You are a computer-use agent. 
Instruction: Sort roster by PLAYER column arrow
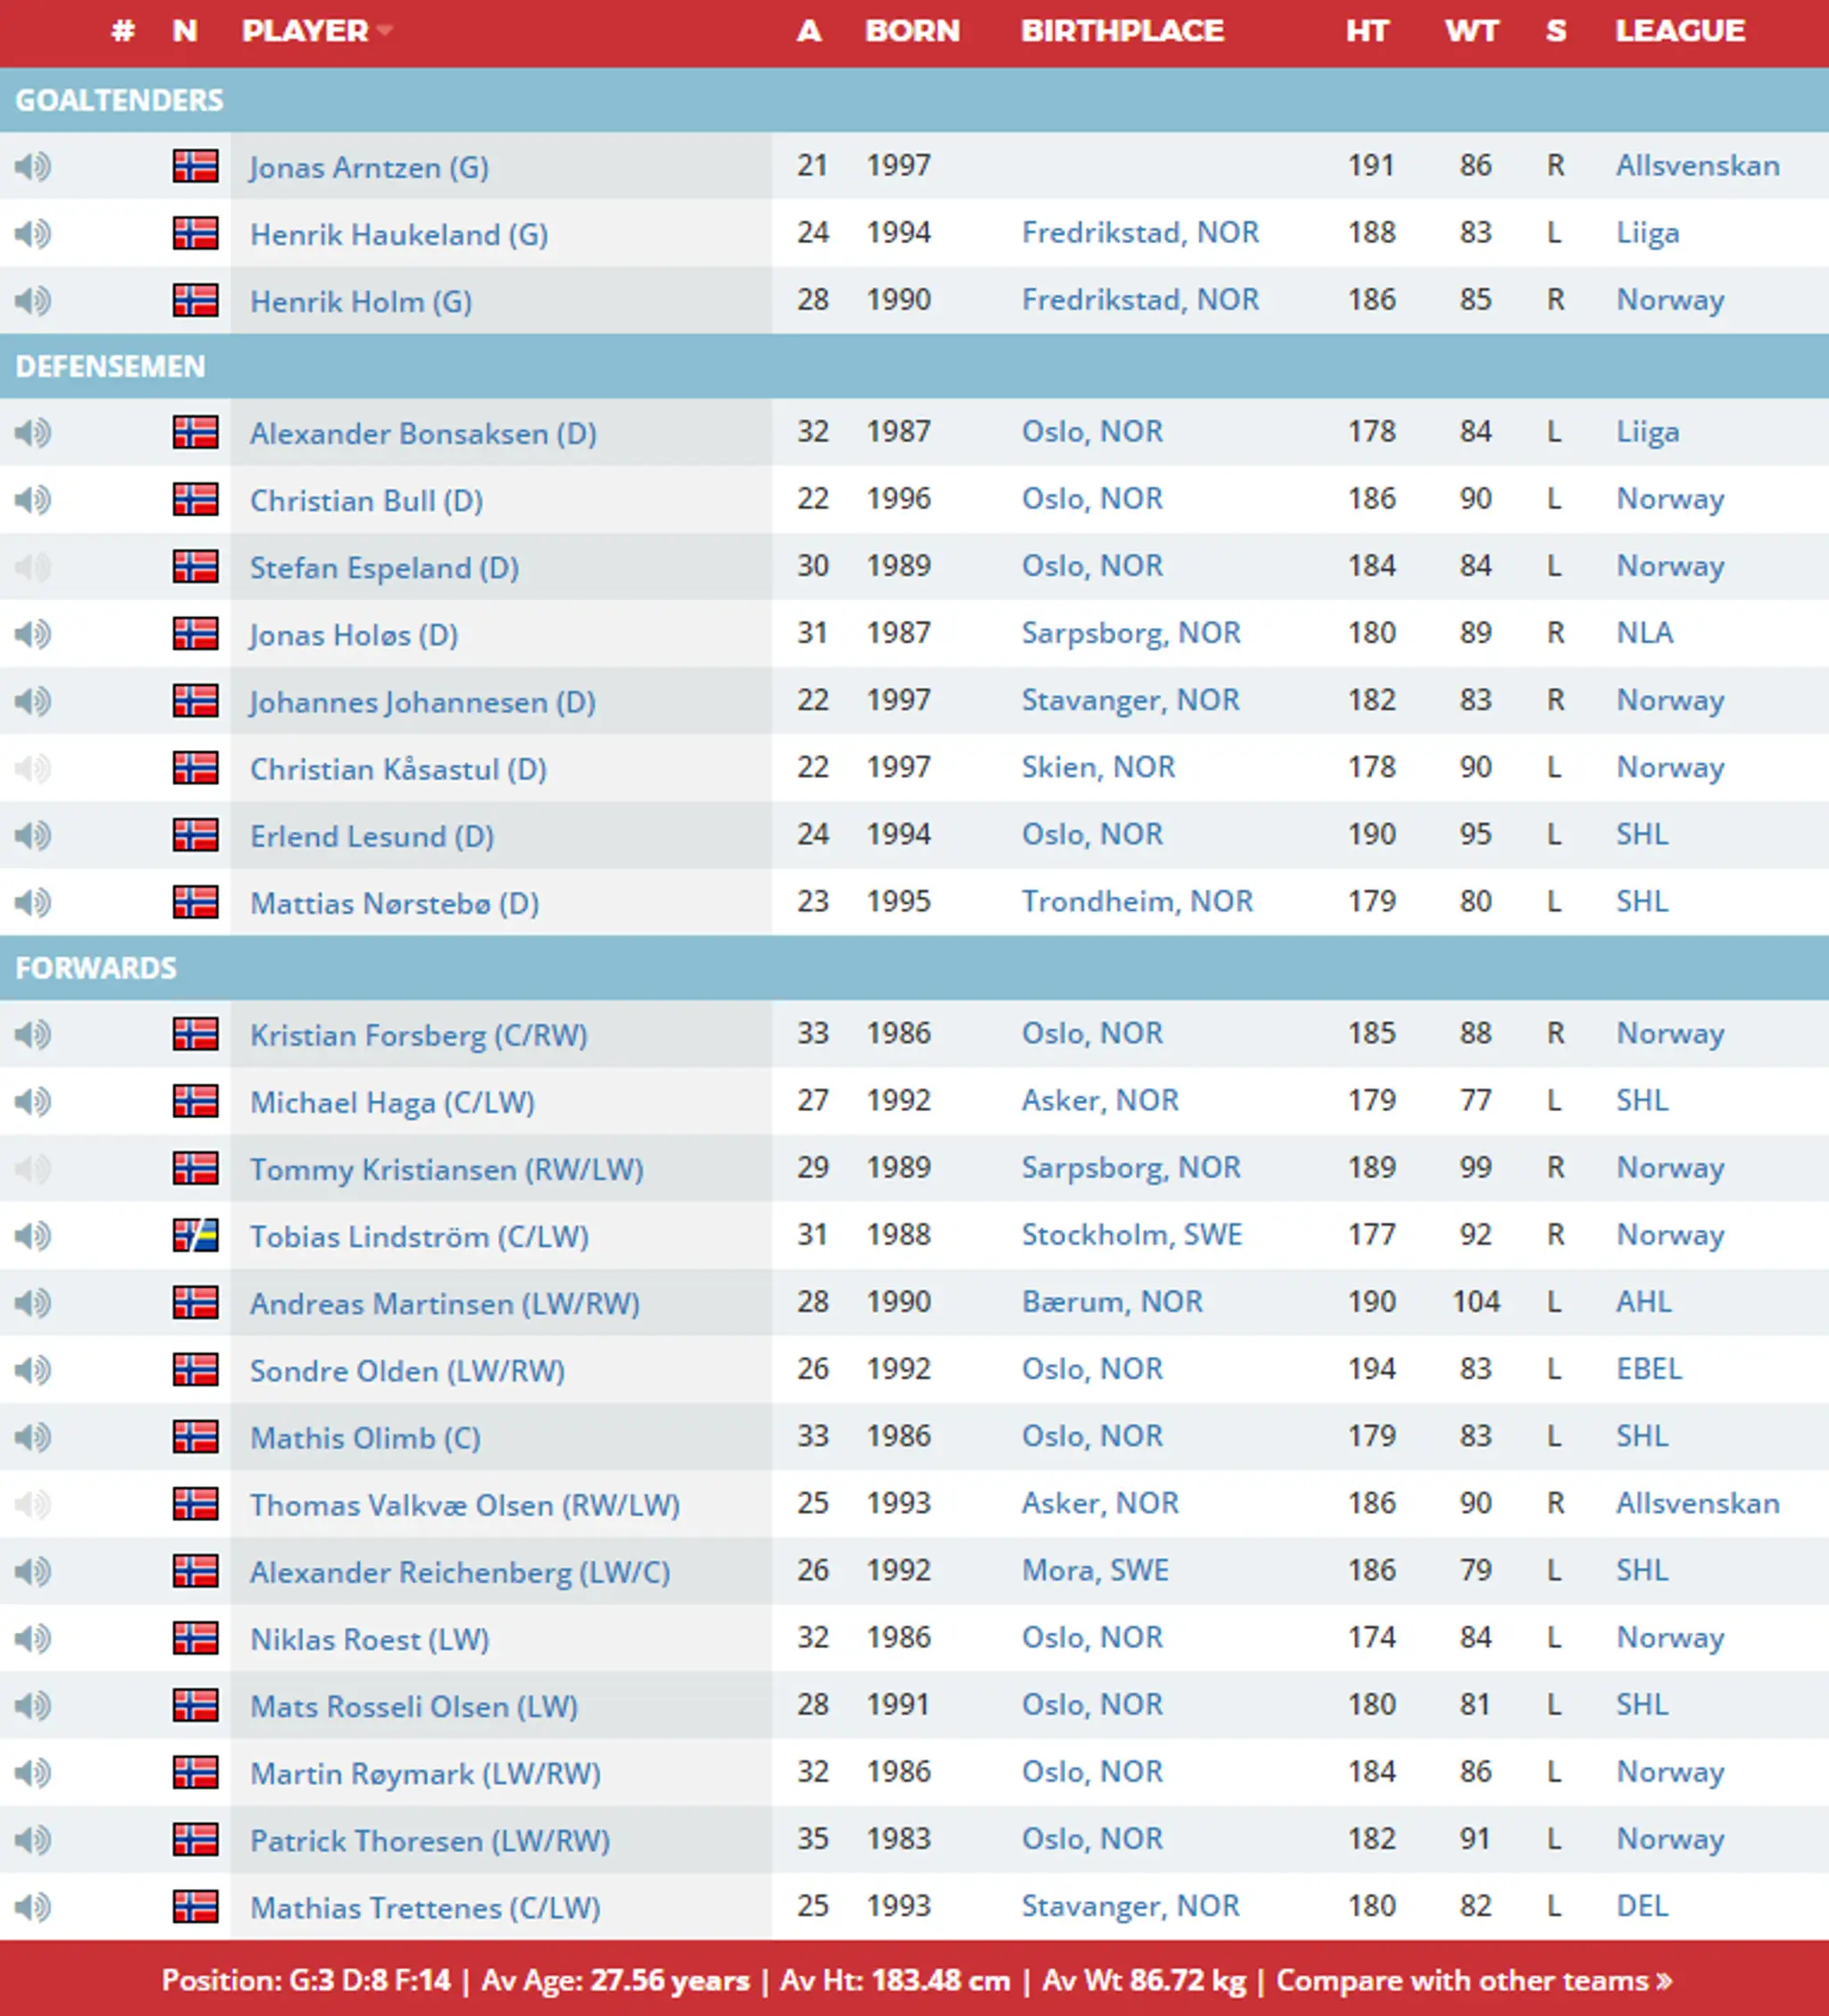point(385,31)
